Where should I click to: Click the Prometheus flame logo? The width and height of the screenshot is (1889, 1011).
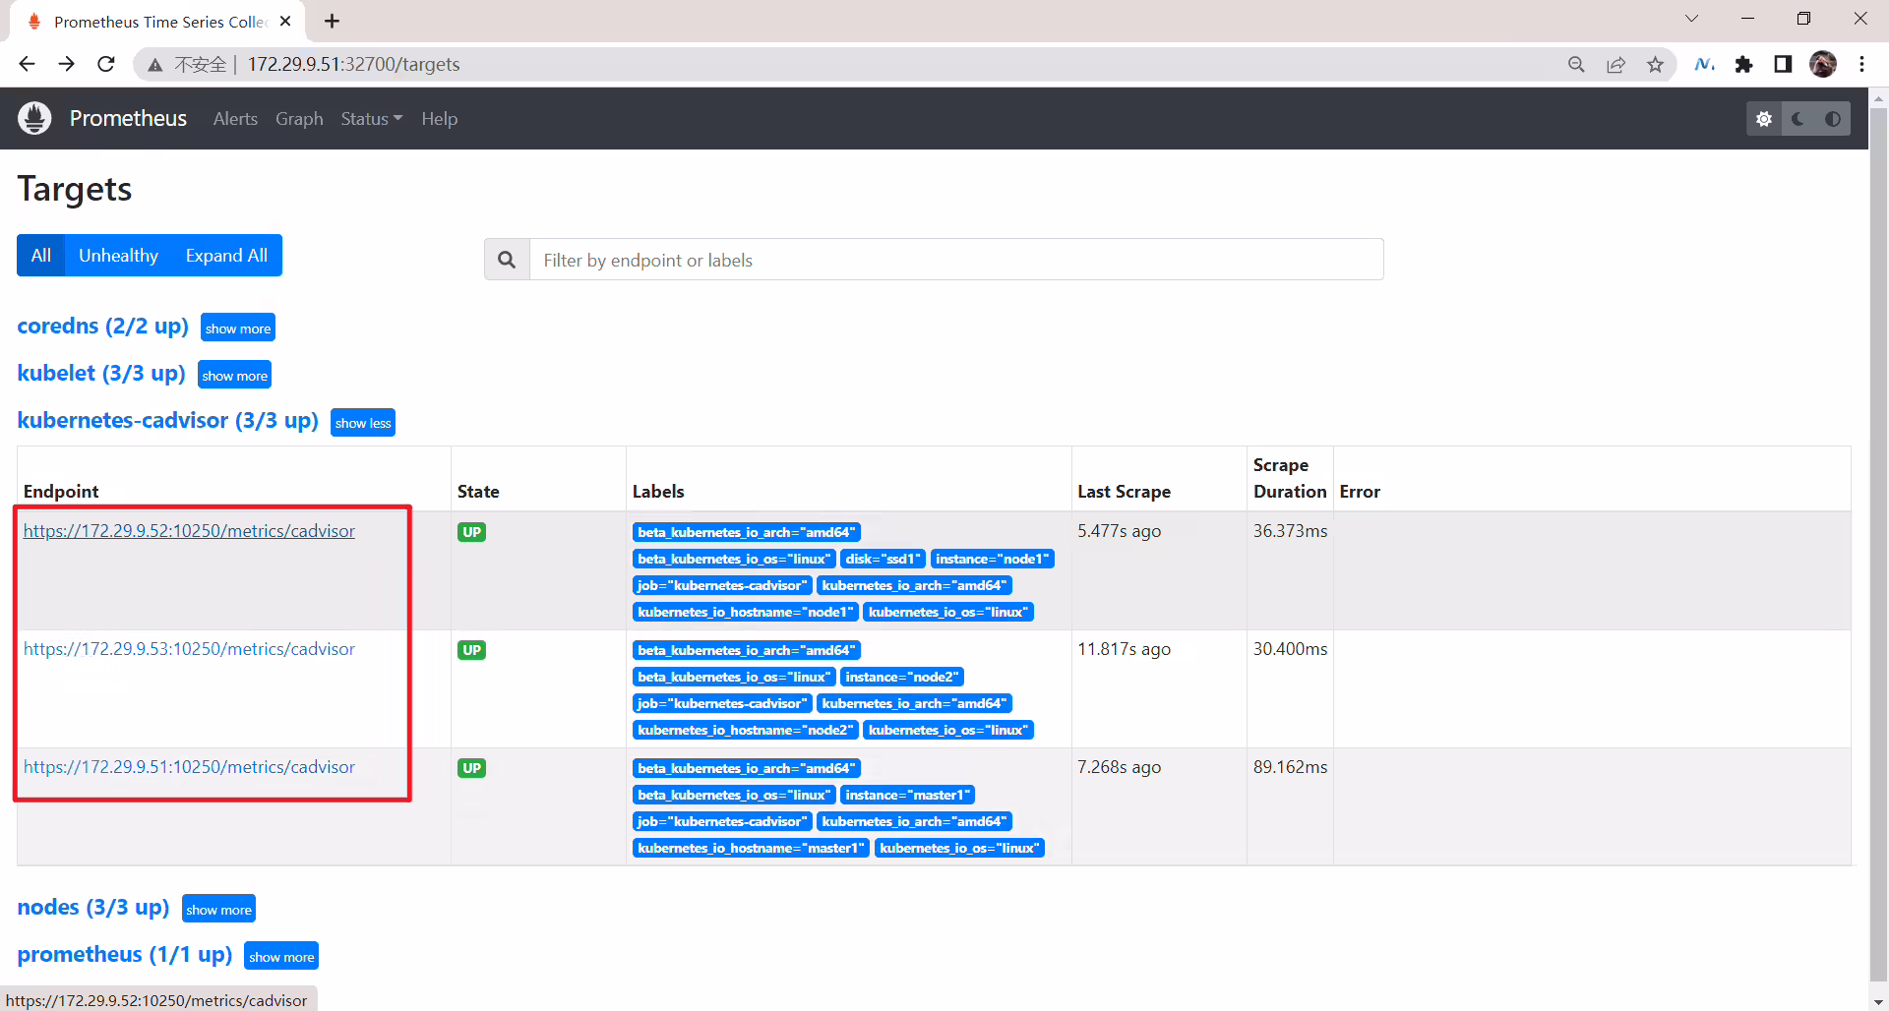34,118
